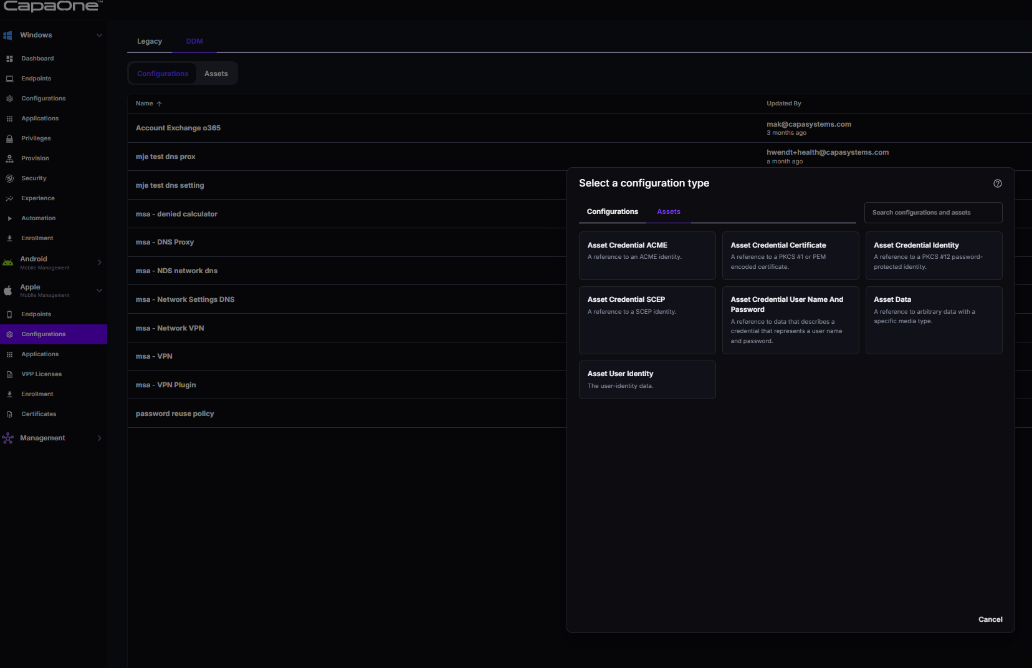Click the Dashboard grid icon
This screenshot has height=668, width=1032.
pos(9,59)
